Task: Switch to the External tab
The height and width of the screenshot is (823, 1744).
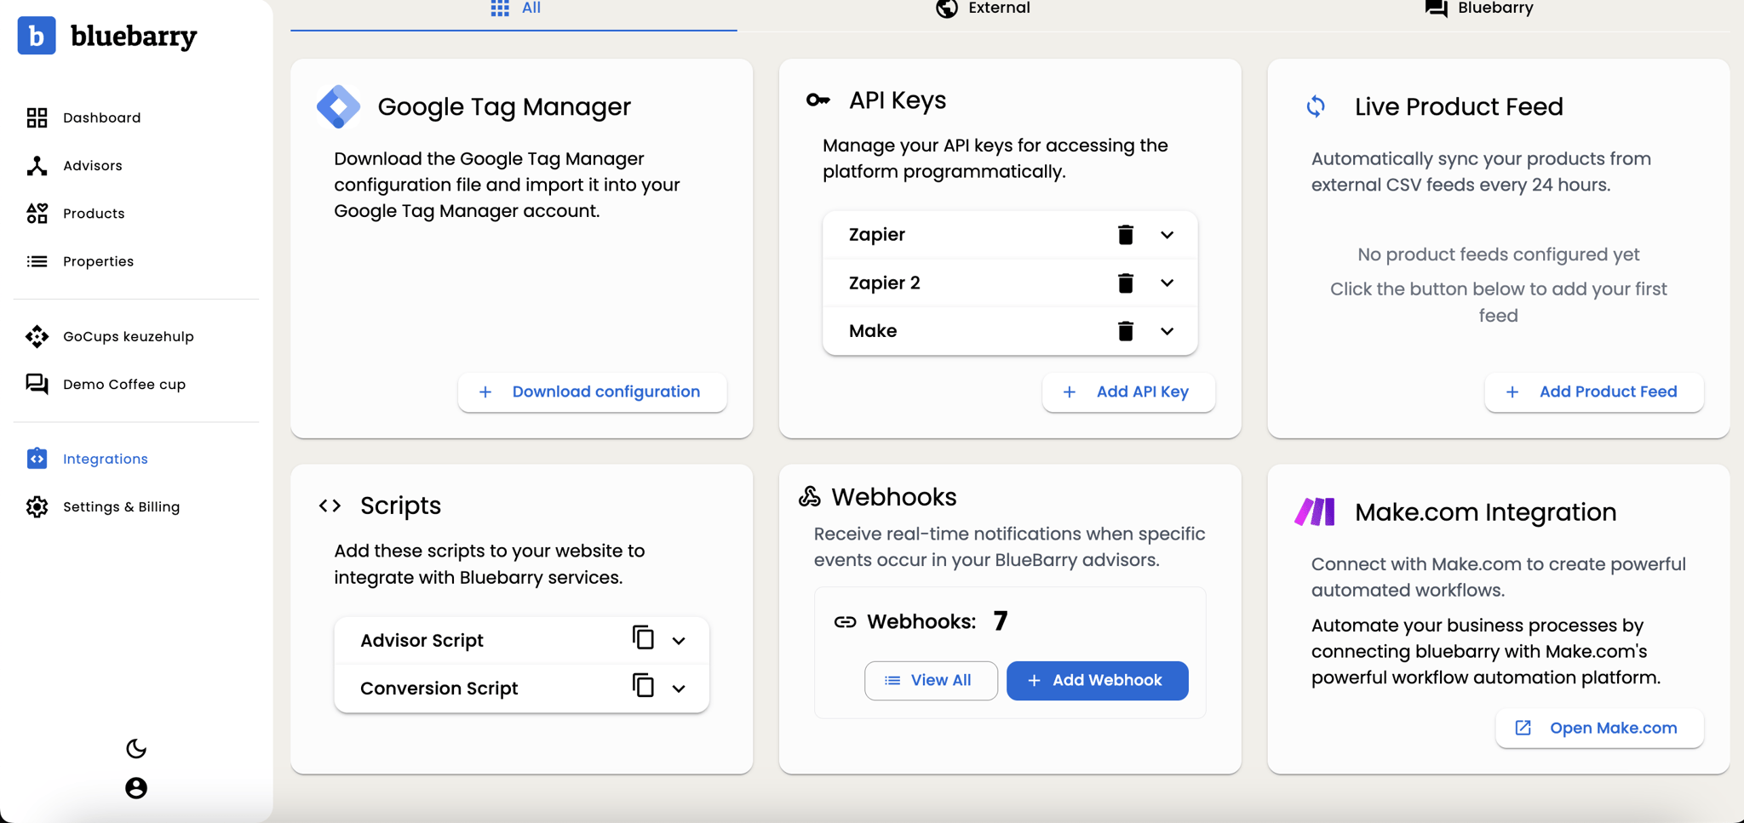Action: click(984, 9)
